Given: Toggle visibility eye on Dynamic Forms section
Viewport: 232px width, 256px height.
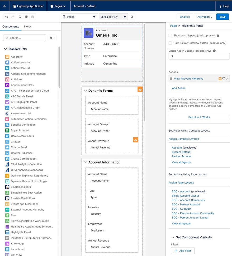Looking at the screenshot, I should pos(140,90).
